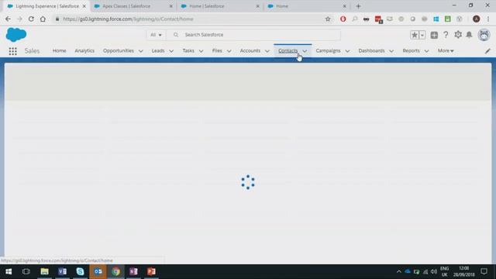Screen dimensions: 496x279
Task: Expand the Files chevron menu
Action: (229, 51)
